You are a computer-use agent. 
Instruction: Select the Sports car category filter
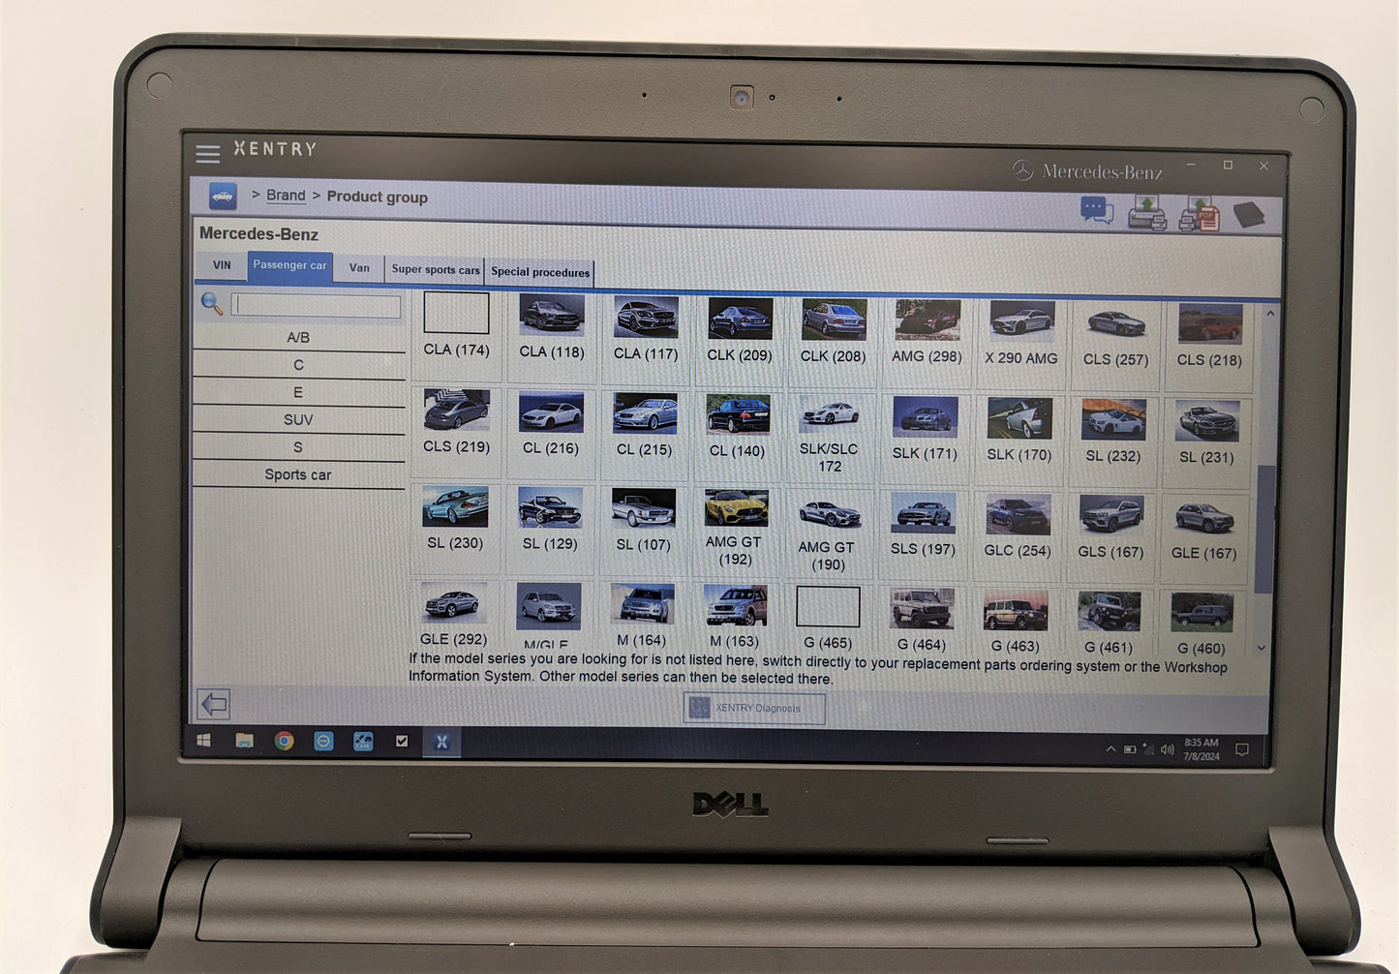coord(298,475)
